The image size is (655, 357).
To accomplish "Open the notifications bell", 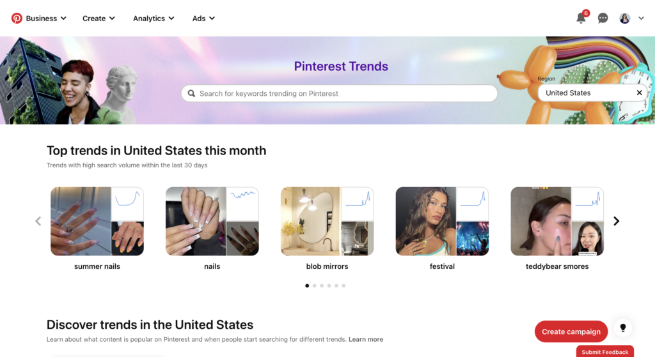I will tap(581, 19).
